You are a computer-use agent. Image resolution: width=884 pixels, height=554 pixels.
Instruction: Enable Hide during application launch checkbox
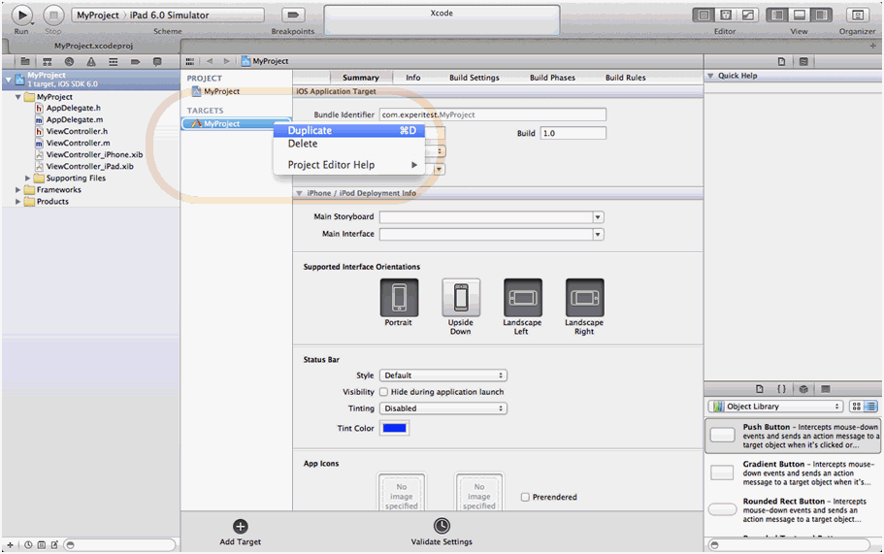(x=384, y=392)
